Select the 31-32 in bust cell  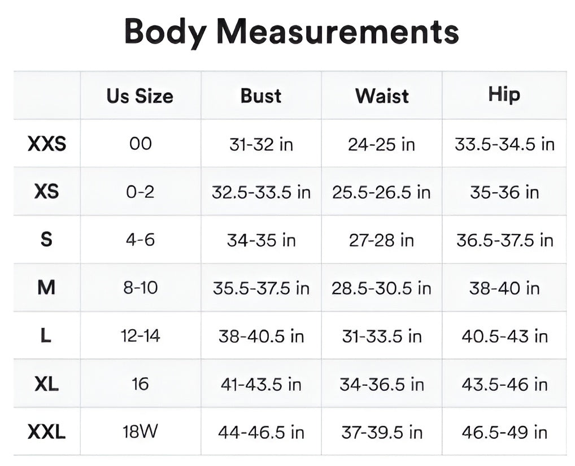pos(261,144)
